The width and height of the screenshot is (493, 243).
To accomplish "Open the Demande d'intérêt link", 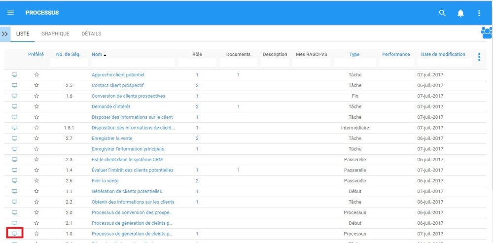I will coord(111,106).
